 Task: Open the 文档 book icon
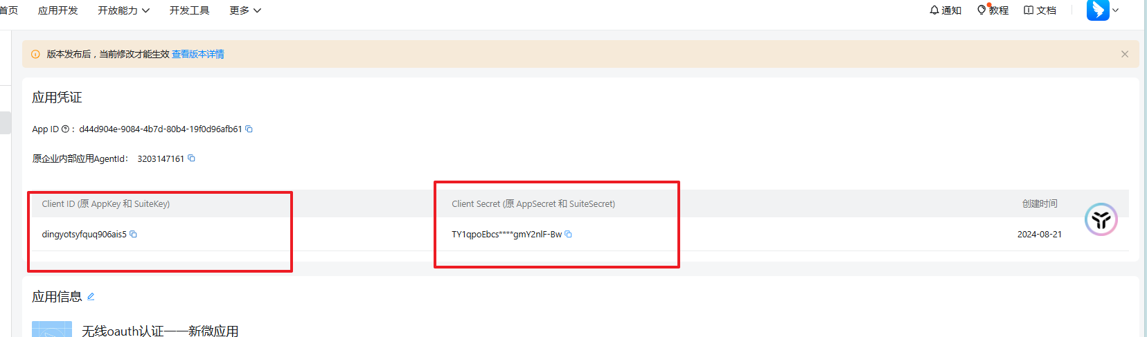[1029, 10]
